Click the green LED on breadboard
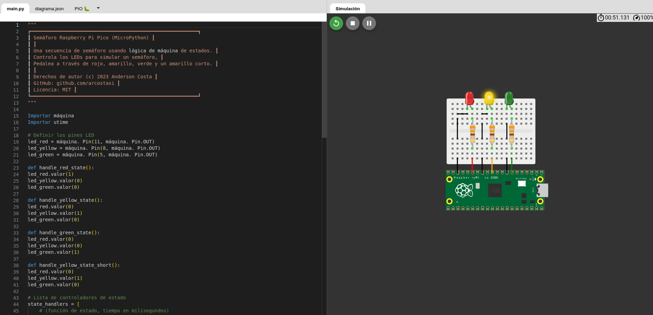653x315 pixels. point(509,98)
